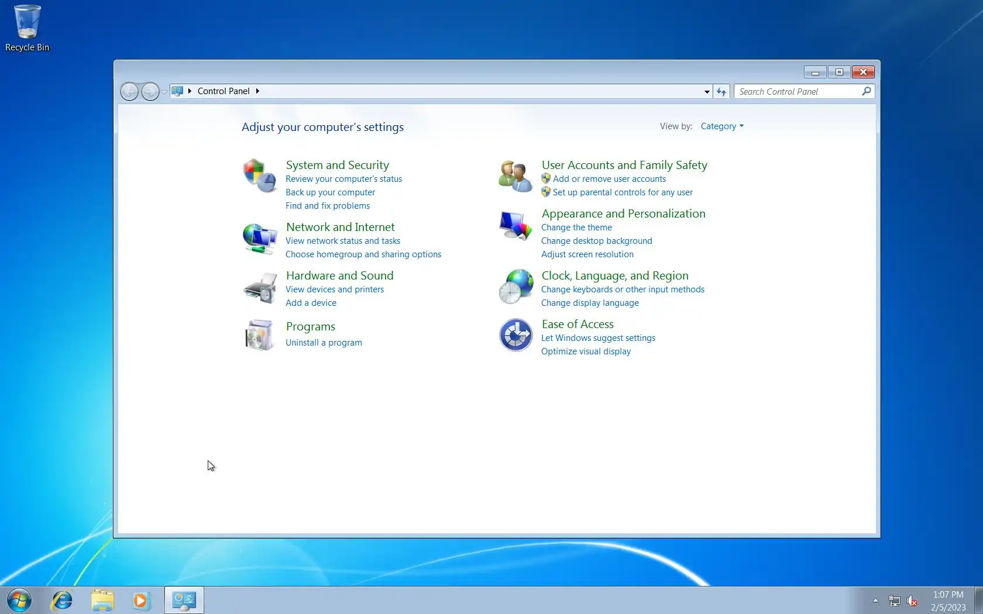Open the Appearance and Personalization monitor icon
Screen dimensions: 983x614
click(x=515, y=226)
